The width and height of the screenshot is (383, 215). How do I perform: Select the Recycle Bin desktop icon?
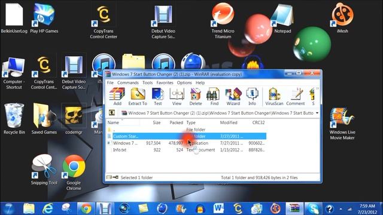click(14, 119)
